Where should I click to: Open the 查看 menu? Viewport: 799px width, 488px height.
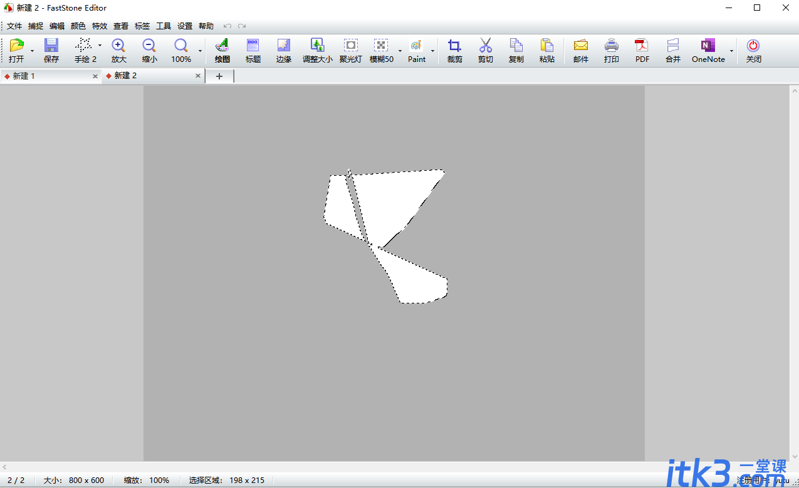click(x=121, y=26)
